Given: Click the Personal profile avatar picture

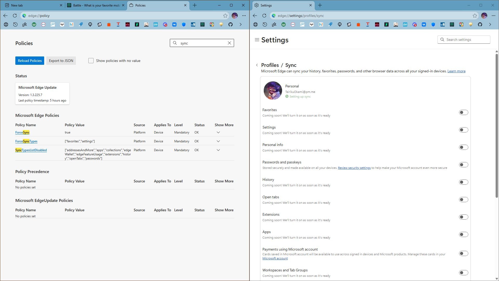Looking at the screenshot, I should [x=273, y=91].
